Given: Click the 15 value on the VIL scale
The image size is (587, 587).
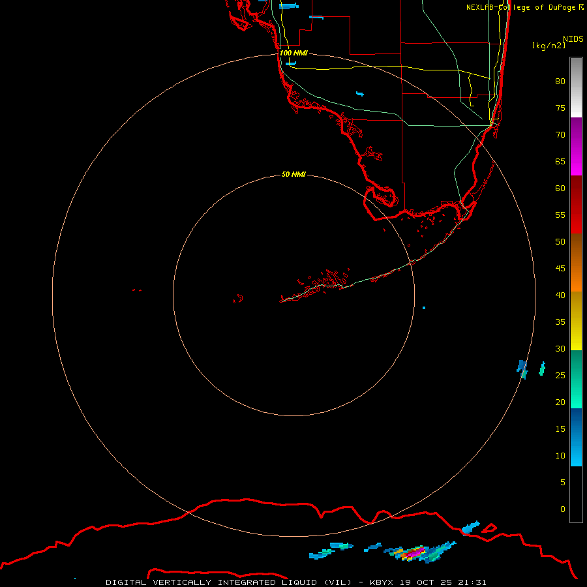Looking at the screenshot, I should coord(560,429).
